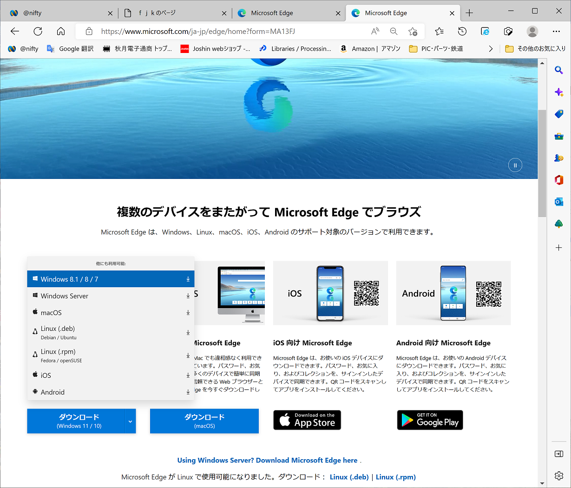Open Using Windows Server download link
Screen dimensions: 571x488
point(268,460)
